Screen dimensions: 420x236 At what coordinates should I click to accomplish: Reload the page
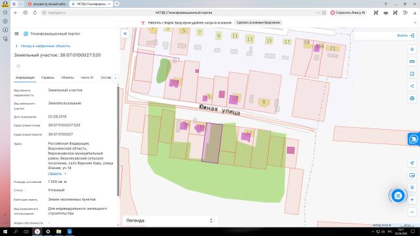(x=35, y=12)
